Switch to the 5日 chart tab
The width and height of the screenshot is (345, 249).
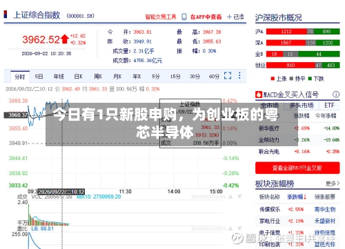pos(39,77)
